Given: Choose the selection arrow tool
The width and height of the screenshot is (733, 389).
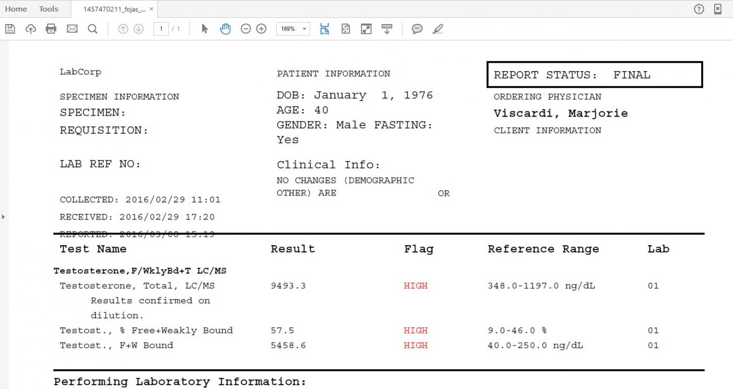Looking at the screenshot, I should pos(205,29).
